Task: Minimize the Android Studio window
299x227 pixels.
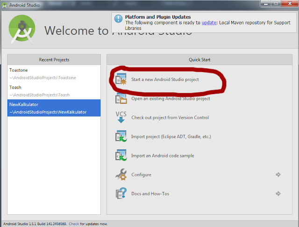Action: coord(266,3)
